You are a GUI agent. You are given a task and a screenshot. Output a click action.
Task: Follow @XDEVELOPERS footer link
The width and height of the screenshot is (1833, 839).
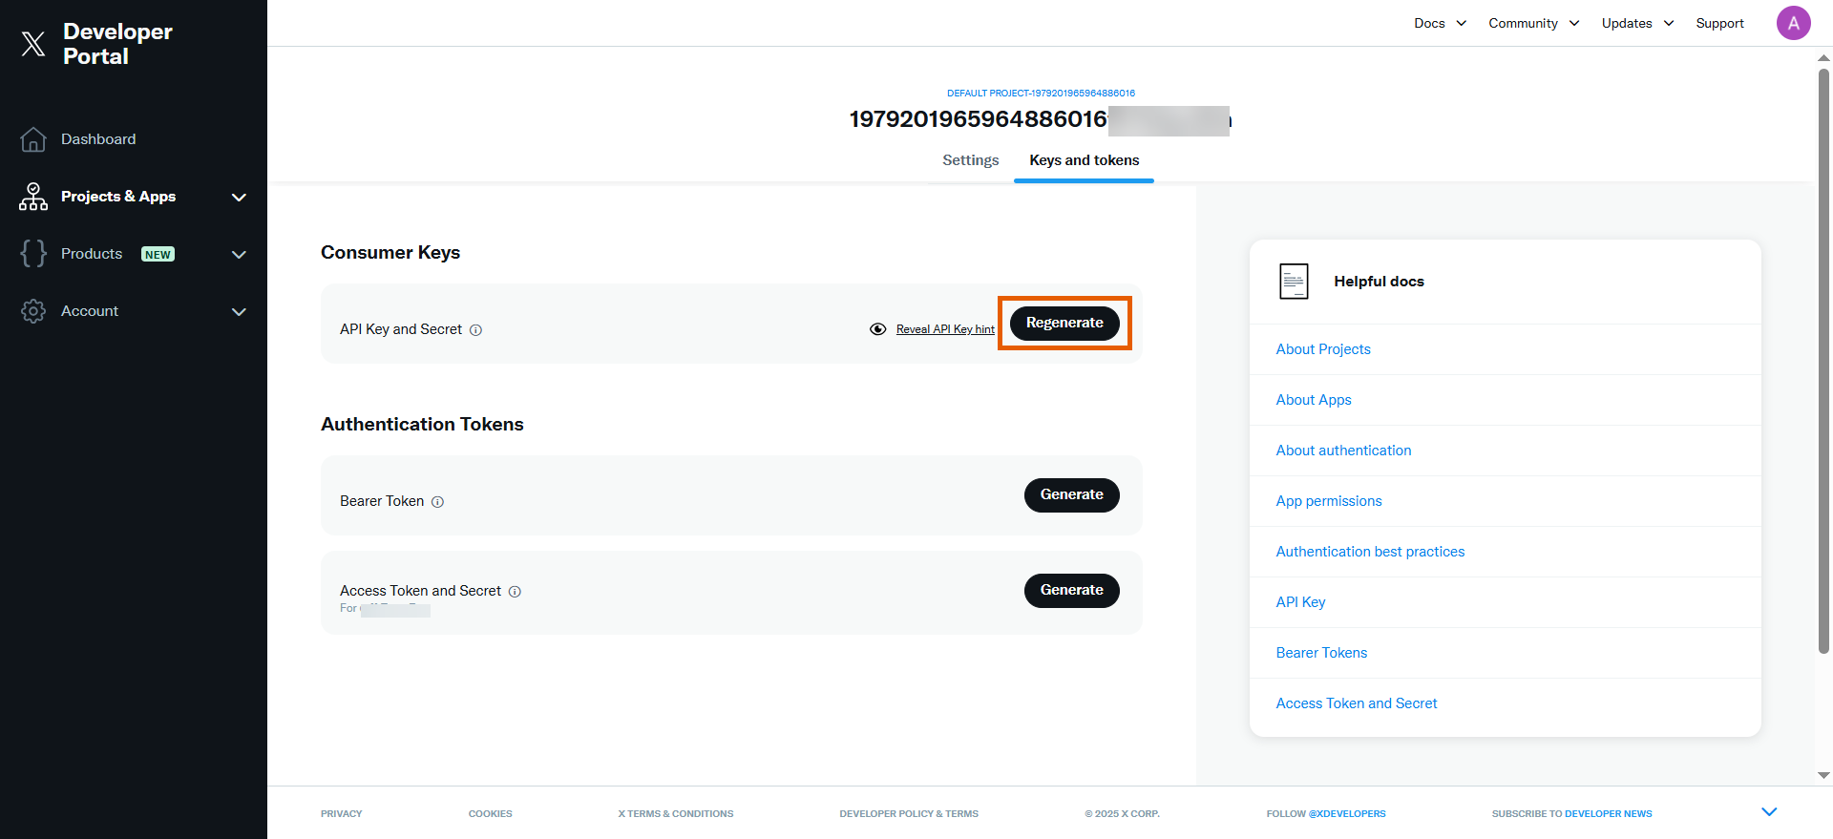pos(1347,814)
